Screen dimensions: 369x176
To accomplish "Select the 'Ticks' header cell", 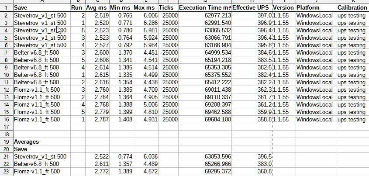I will point(167,8).
